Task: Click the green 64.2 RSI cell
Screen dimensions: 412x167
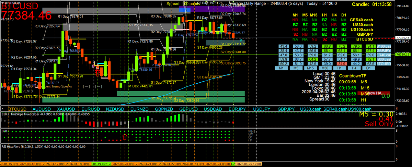Action: [x=312, y=59]
